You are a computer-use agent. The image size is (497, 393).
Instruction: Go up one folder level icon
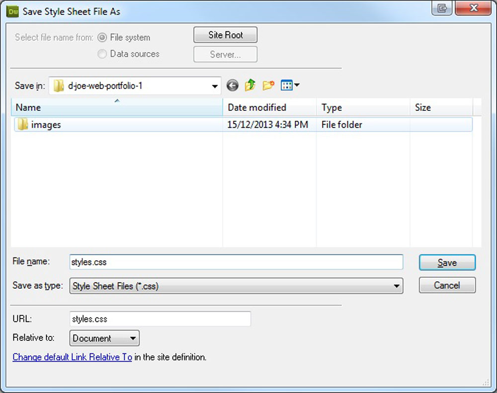coord(250,86)
